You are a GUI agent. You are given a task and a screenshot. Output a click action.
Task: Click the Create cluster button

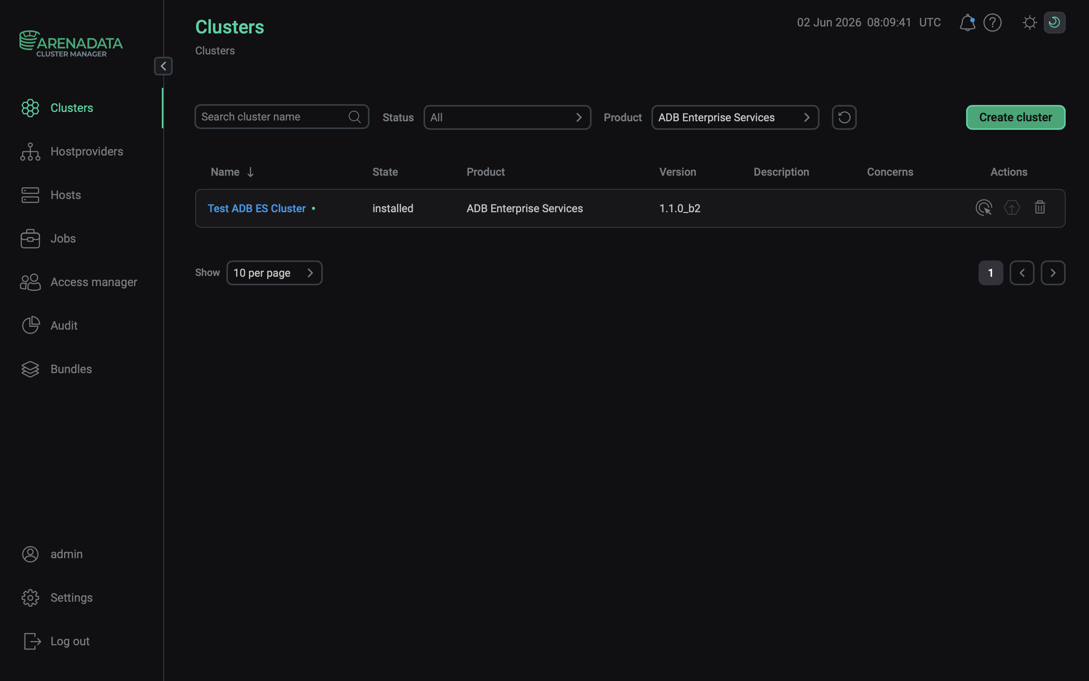(x=1015, y=117)
